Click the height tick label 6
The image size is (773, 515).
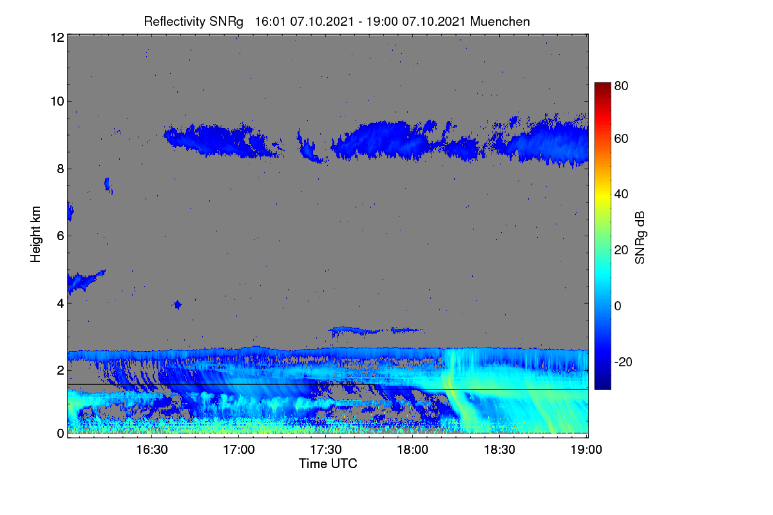pyautogui.click(x=60, y=236)
